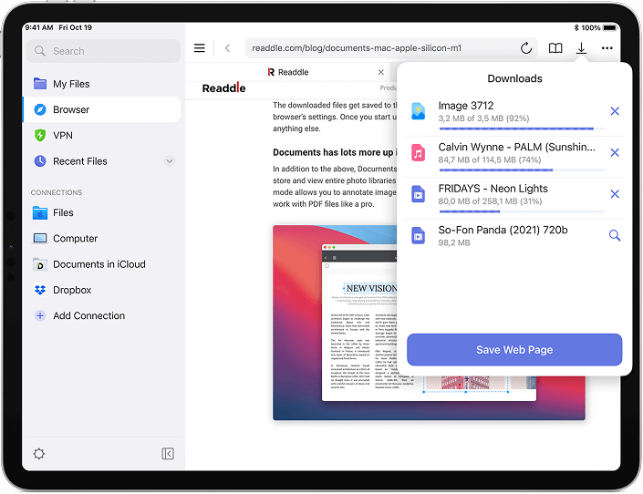Image resolution: width=643 pixels, height=494 pixels.
Task: Click the Image 3712 download progress bar
Action: [x=522, y=129]
